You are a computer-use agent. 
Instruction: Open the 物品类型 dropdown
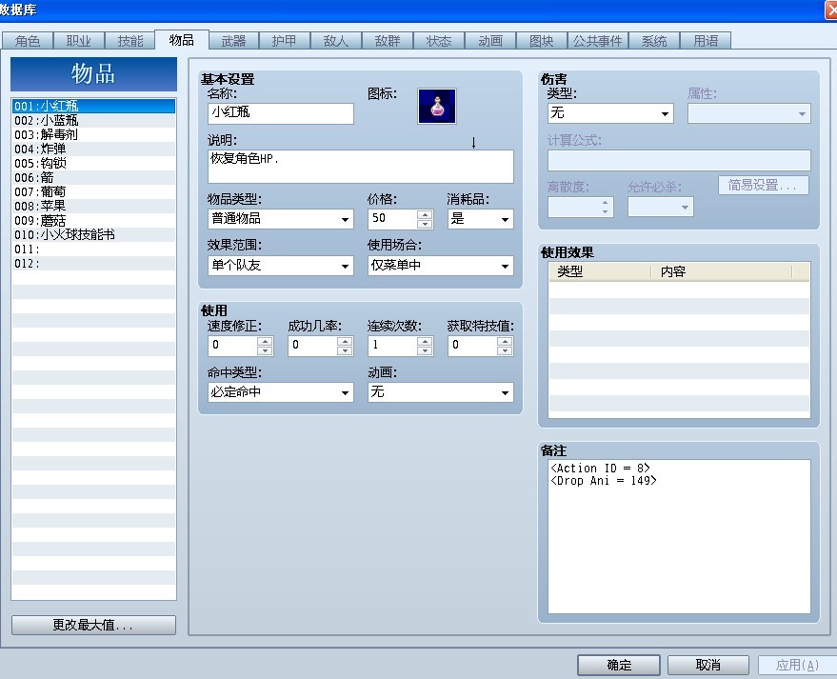(x=280, y=219)
